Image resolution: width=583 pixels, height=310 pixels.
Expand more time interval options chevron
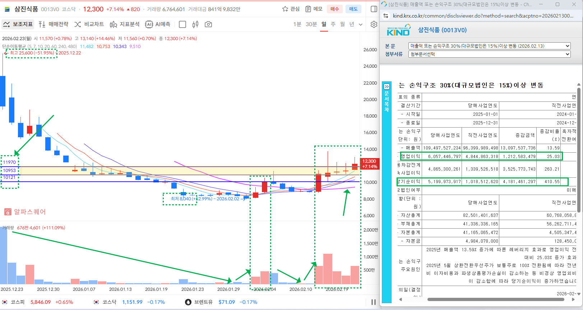tap(361, 24)
